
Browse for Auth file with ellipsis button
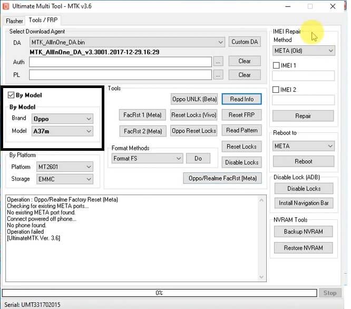218,62
